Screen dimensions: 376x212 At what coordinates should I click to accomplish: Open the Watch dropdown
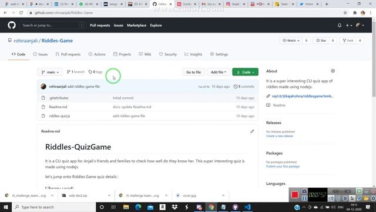[291, 41]
